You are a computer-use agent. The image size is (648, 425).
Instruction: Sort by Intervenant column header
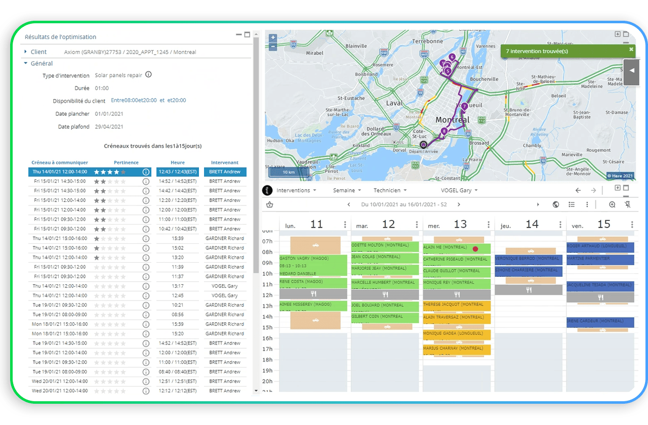[225, 162]
